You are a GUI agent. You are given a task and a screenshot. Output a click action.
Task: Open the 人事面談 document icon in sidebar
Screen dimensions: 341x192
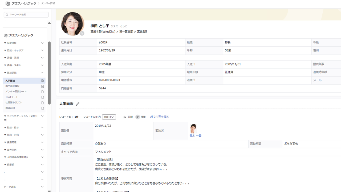click(42, 81)
